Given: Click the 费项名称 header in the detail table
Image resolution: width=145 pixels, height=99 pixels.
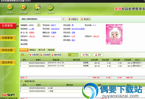Looking at the screenshot, I should coord(70,85).
